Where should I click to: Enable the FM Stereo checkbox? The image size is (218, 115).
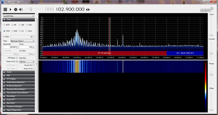click(17, 58)
